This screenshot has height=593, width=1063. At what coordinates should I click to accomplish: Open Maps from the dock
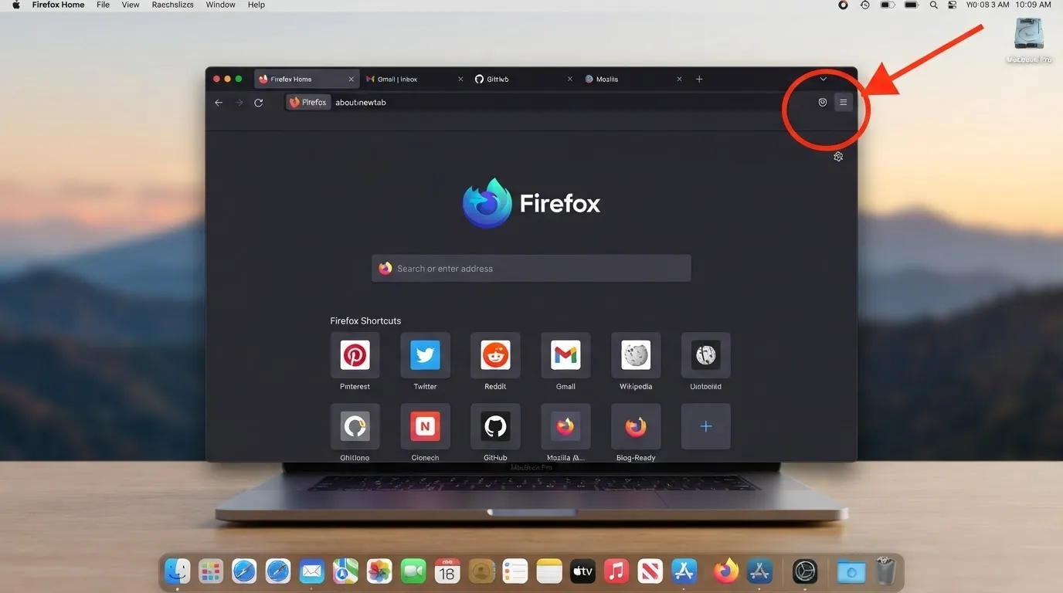point(345,571)
